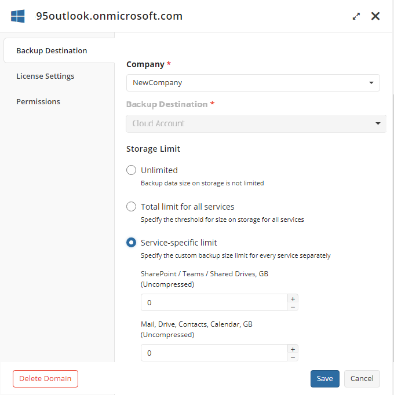Select the Unlimited storage option
This screenshot has width=394, height=395.
[131, 170]
